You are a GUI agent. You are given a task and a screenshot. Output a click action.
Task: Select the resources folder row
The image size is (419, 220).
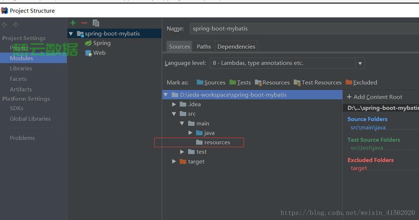252,142
